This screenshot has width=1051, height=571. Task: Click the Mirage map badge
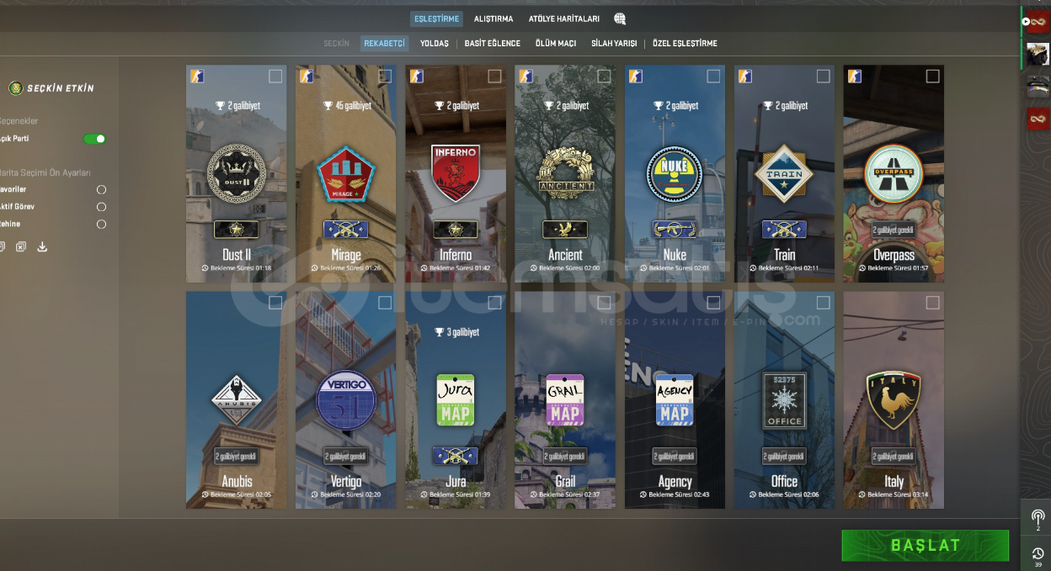point(346,173)
